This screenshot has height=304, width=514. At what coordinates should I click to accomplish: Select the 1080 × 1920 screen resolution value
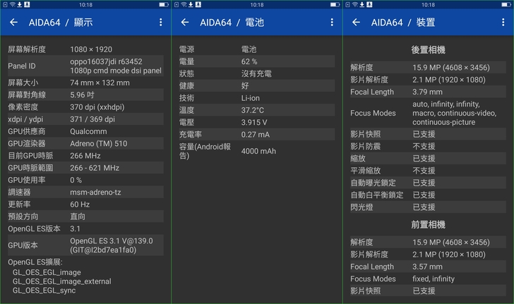tap(91, 49)
